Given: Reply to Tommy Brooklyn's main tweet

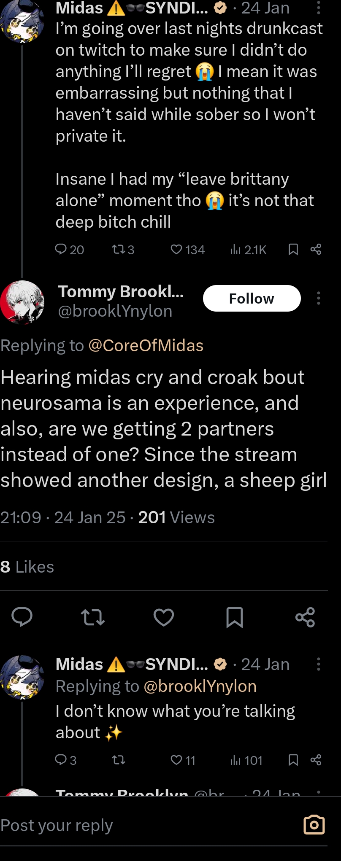Looking at the screenshot, I should pos(22,617).
